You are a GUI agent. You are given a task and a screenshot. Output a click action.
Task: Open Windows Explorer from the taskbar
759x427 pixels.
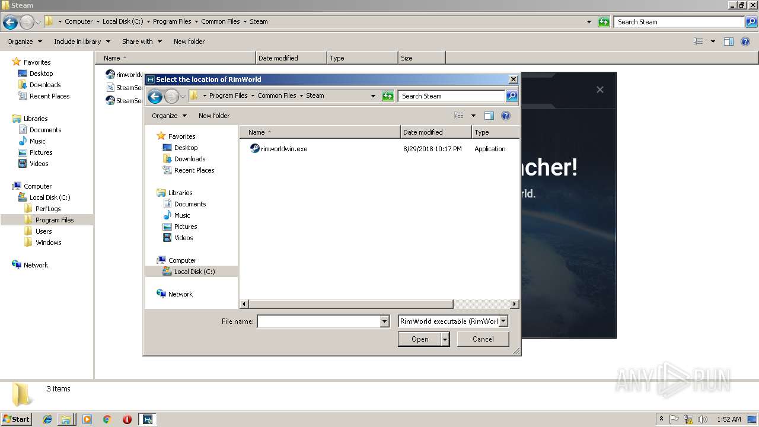click(66, 419)
